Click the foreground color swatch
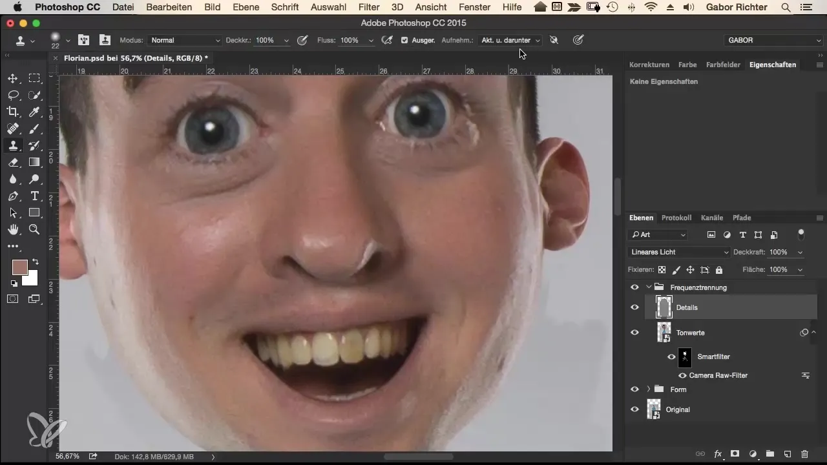Screen dimensions: 827x465 [19, 267]
